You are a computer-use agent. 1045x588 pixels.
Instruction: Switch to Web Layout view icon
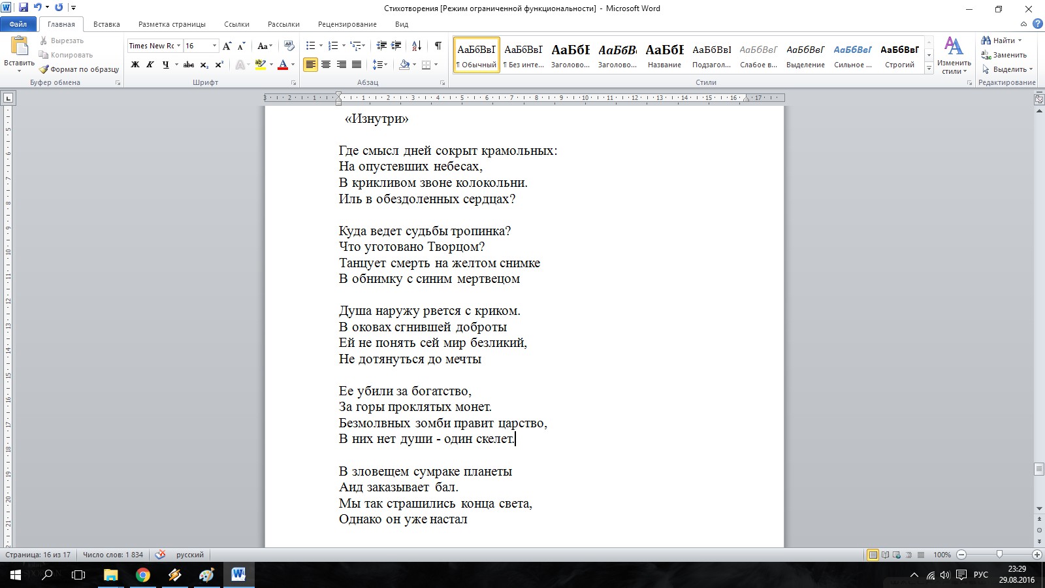(x=897, y=555)
